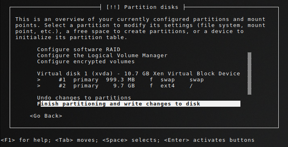Click the 999.3 MB size of swap partition
The height and width of the screenshot is (147, 288).
pos(120,80)
